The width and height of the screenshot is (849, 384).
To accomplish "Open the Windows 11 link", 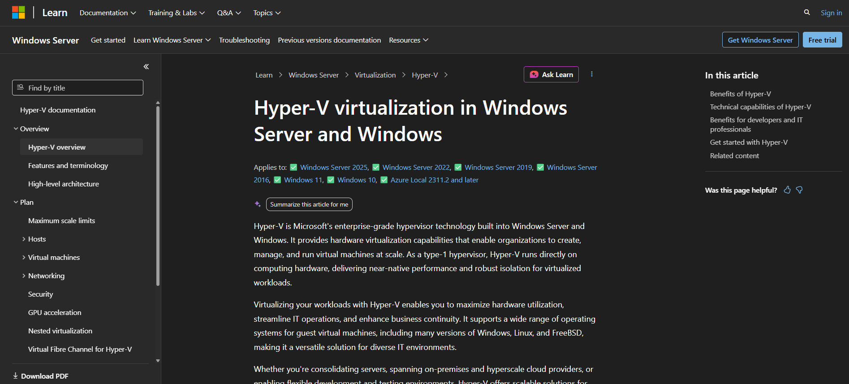I will (x=303, y=180).
